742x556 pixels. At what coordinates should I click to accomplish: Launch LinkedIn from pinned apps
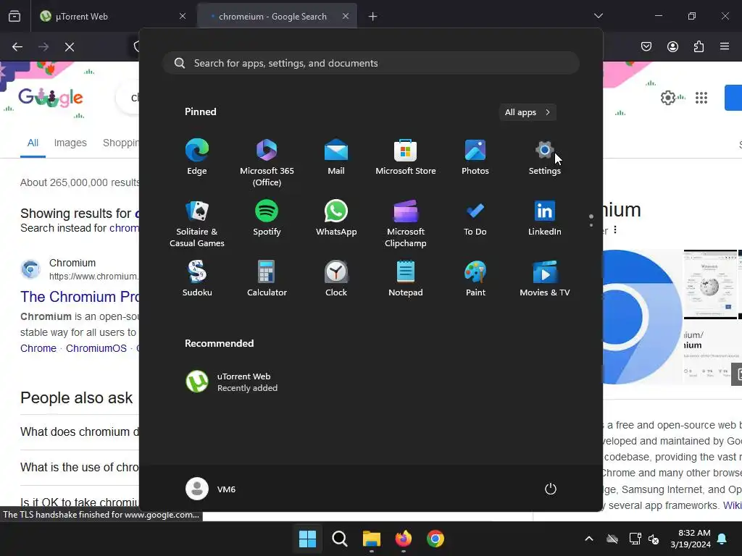pos(545,218)
